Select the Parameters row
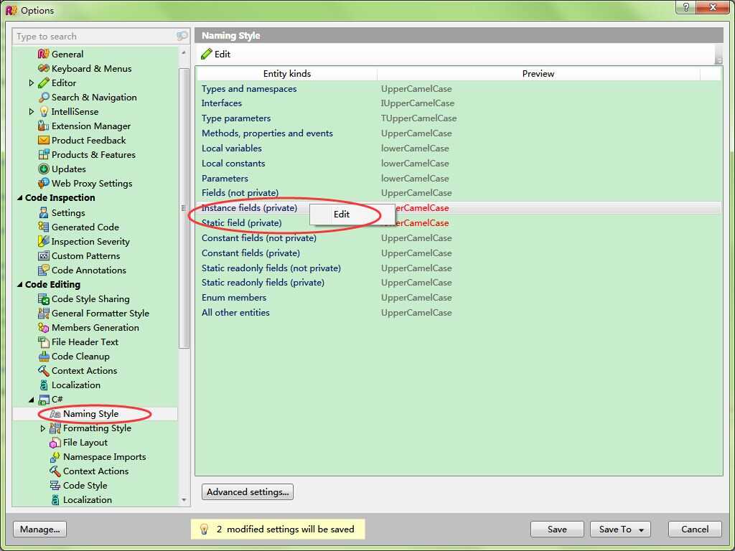735x551 pixels. pos(459,178)
